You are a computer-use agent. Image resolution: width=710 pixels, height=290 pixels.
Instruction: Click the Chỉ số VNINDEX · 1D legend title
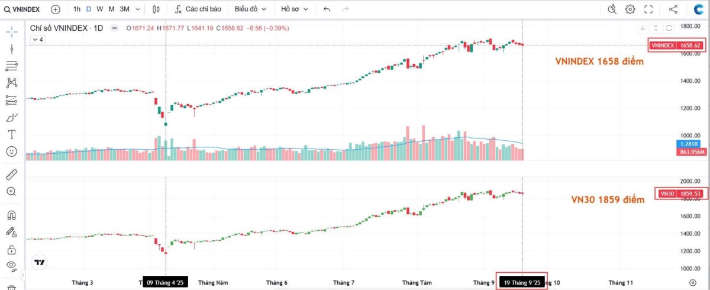(x=66, y=28)
